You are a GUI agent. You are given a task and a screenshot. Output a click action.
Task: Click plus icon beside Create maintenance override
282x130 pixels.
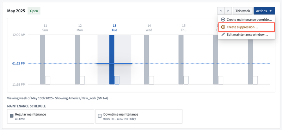click(x=223, y=20)
